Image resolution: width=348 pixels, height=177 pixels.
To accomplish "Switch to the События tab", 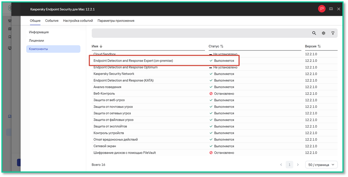I will click(x=52, y=21).
